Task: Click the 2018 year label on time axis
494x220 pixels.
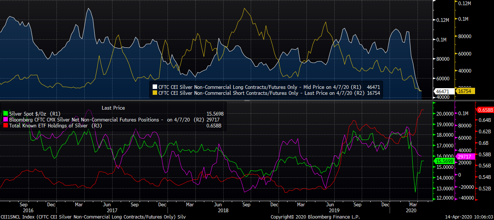Action: tap(223, 210)
